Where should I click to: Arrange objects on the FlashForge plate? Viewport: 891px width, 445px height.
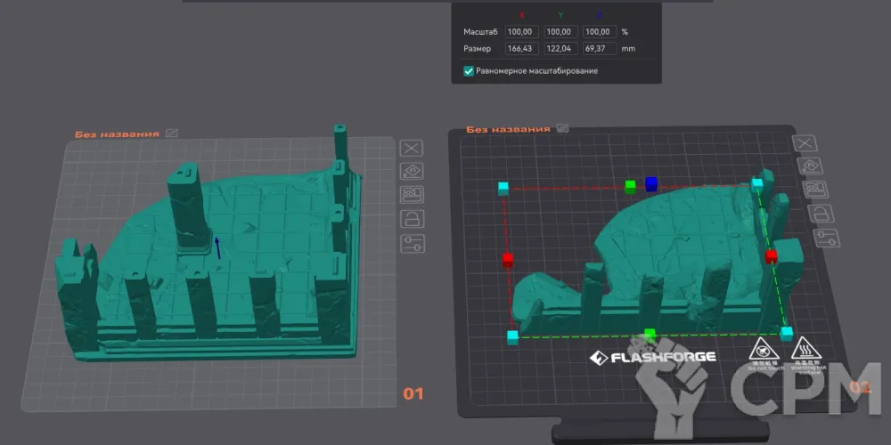[x=814, y=189]
